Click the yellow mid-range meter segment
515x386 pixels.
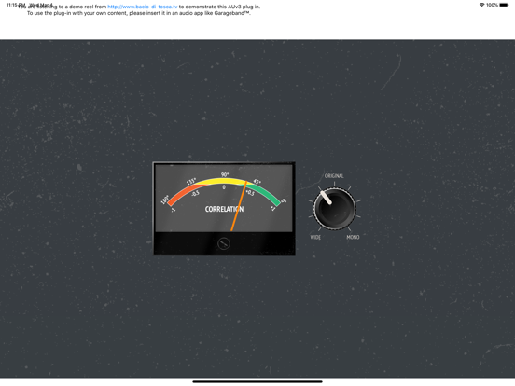(223, 182)
